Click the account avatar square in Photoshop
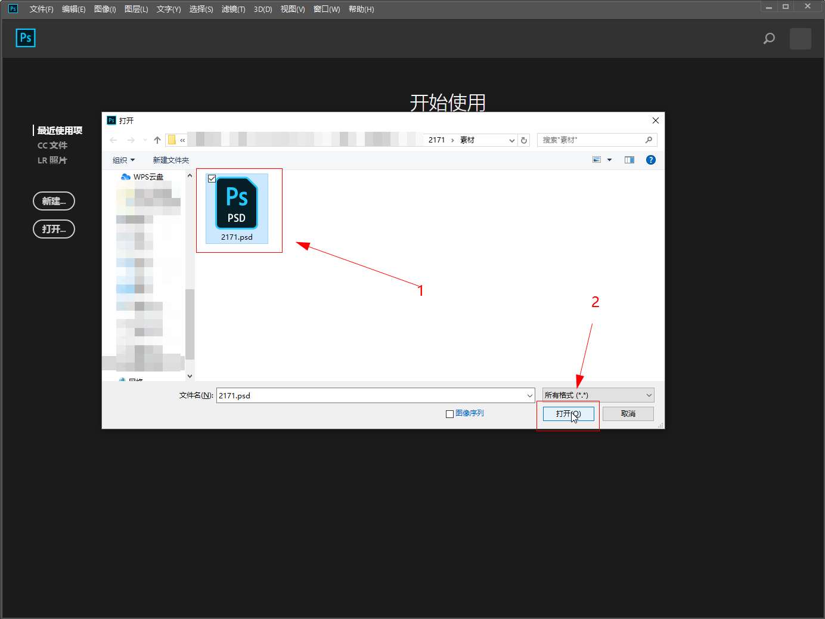This screenshot has width=825, height=619. [x=800, y=39]
